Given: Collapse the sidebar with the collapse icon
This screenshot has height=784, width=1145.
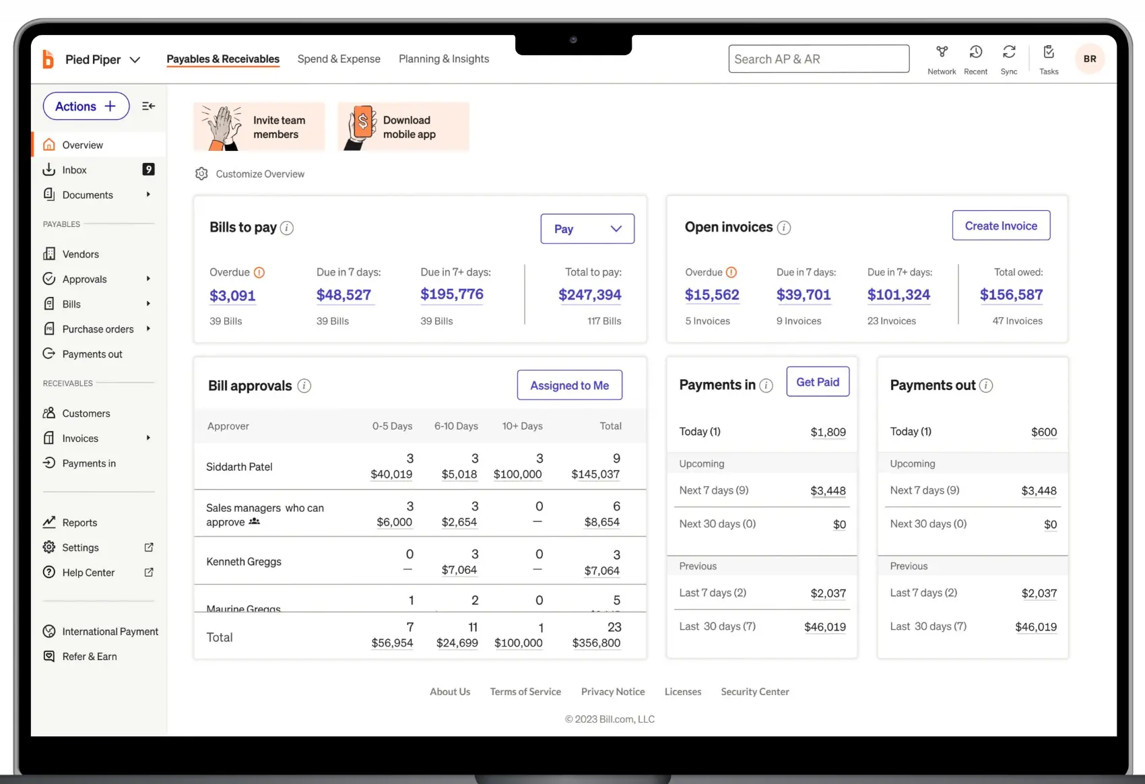Looking at the screenshot, I should click(149, 106).
